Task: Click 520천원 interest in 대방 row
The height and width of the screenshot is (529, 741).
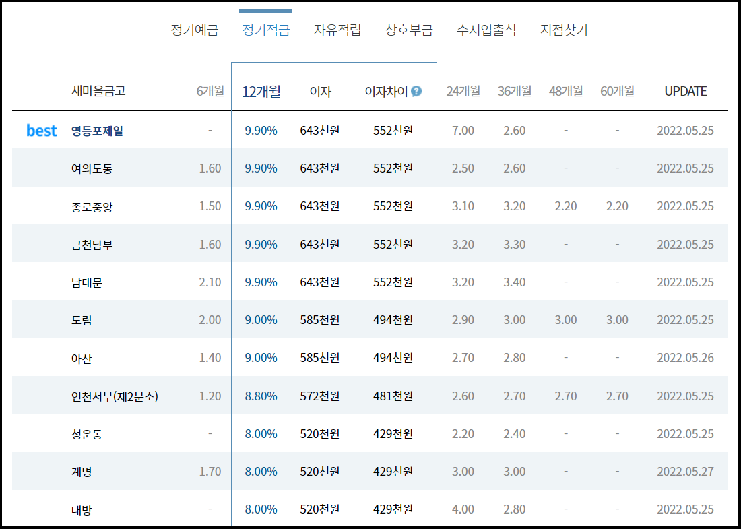Action: [320, 510]
